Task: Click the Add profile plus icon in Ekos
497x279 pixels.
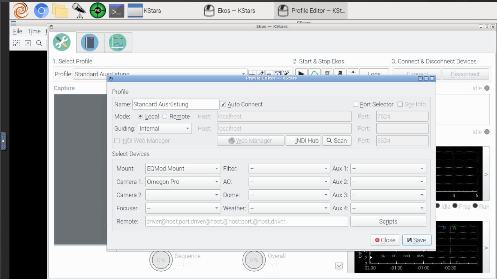Action: [x=252, y=74]
